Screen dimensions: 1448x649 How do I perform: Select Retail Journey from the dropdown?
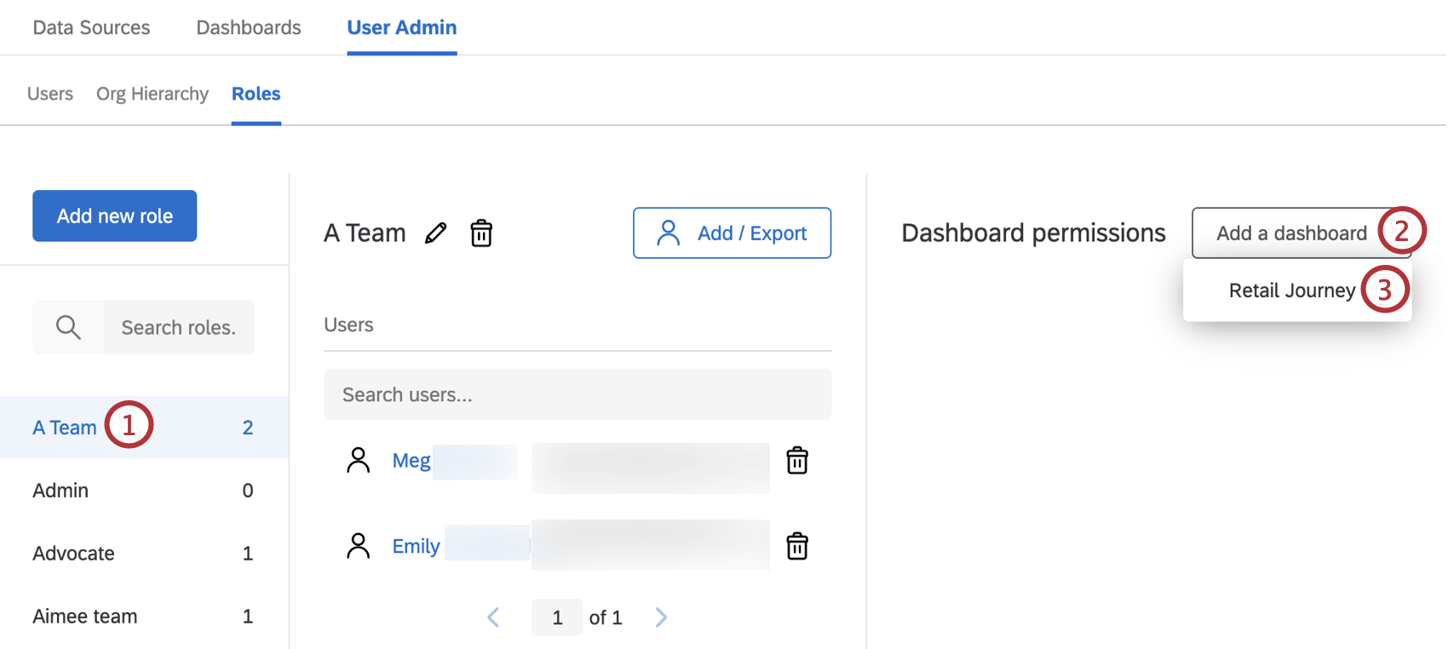pos(1290,291)
